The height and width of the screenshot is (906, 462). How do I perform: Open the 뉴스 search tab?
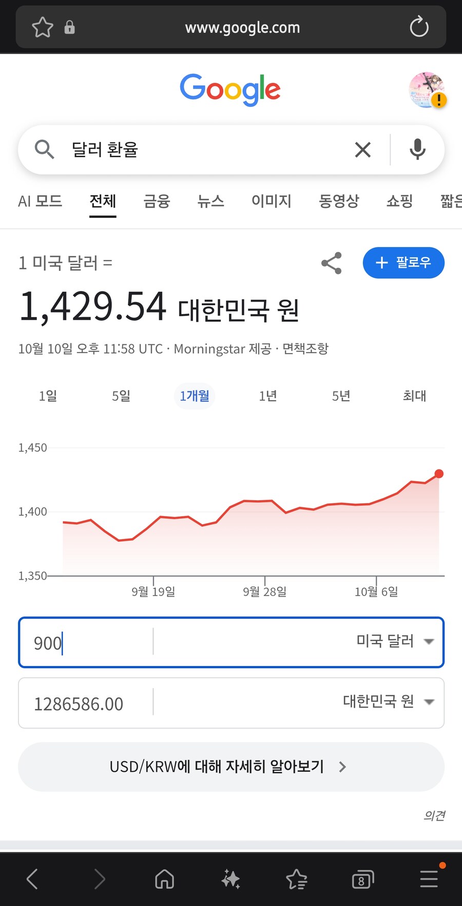[x=210, y=201]
